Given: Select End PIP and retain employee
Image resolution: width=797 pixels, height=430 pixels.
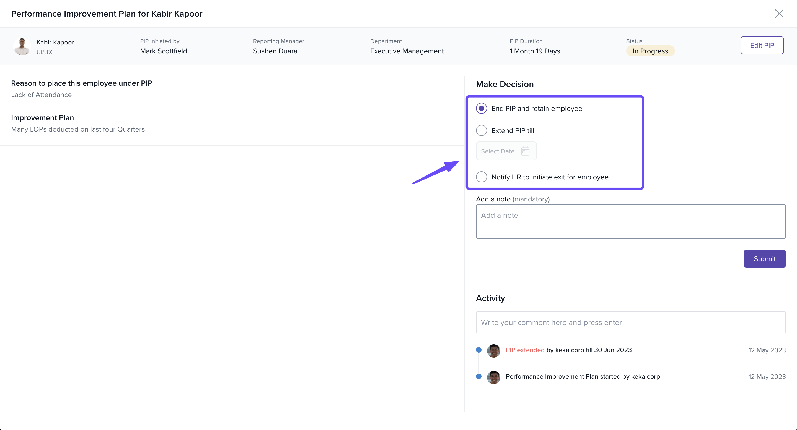Looking at the screenshot, I should pyautogui.click(x=482, y=108).
